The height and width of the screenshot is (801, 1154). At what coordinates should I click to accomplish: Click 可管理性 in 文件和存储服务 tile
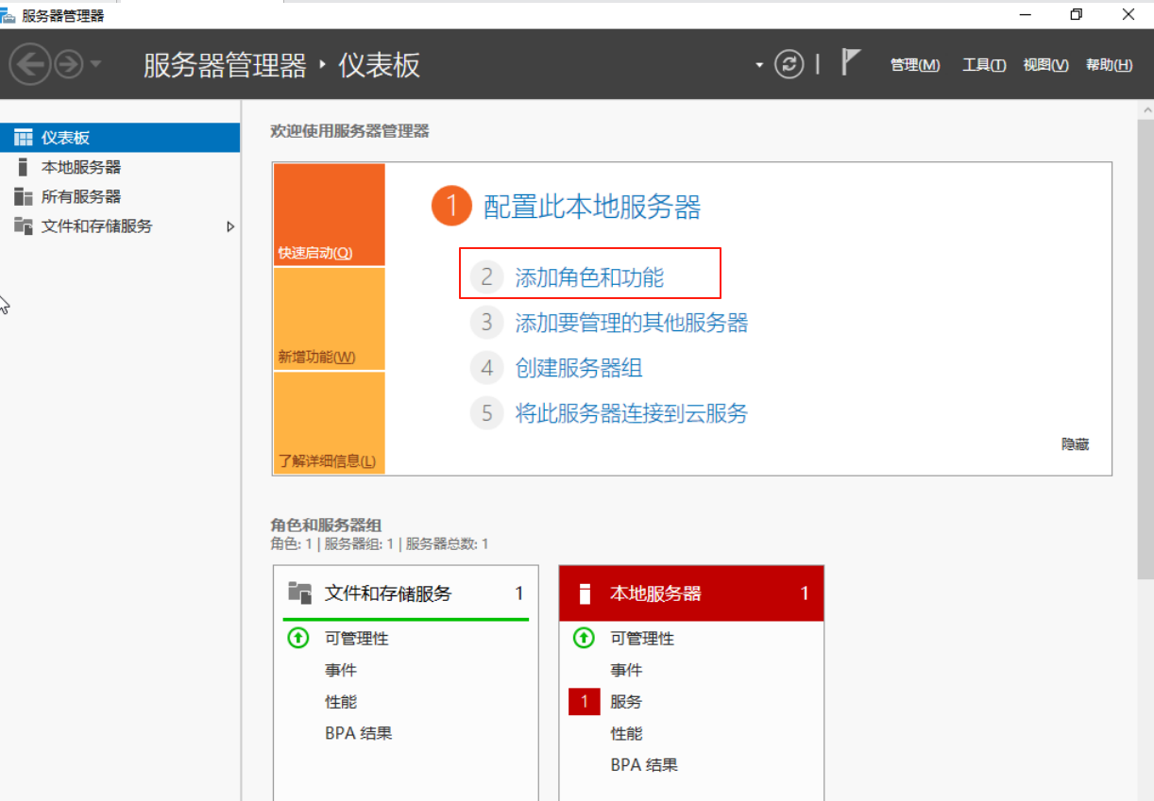pyautogui.click(x=357, y=639)
